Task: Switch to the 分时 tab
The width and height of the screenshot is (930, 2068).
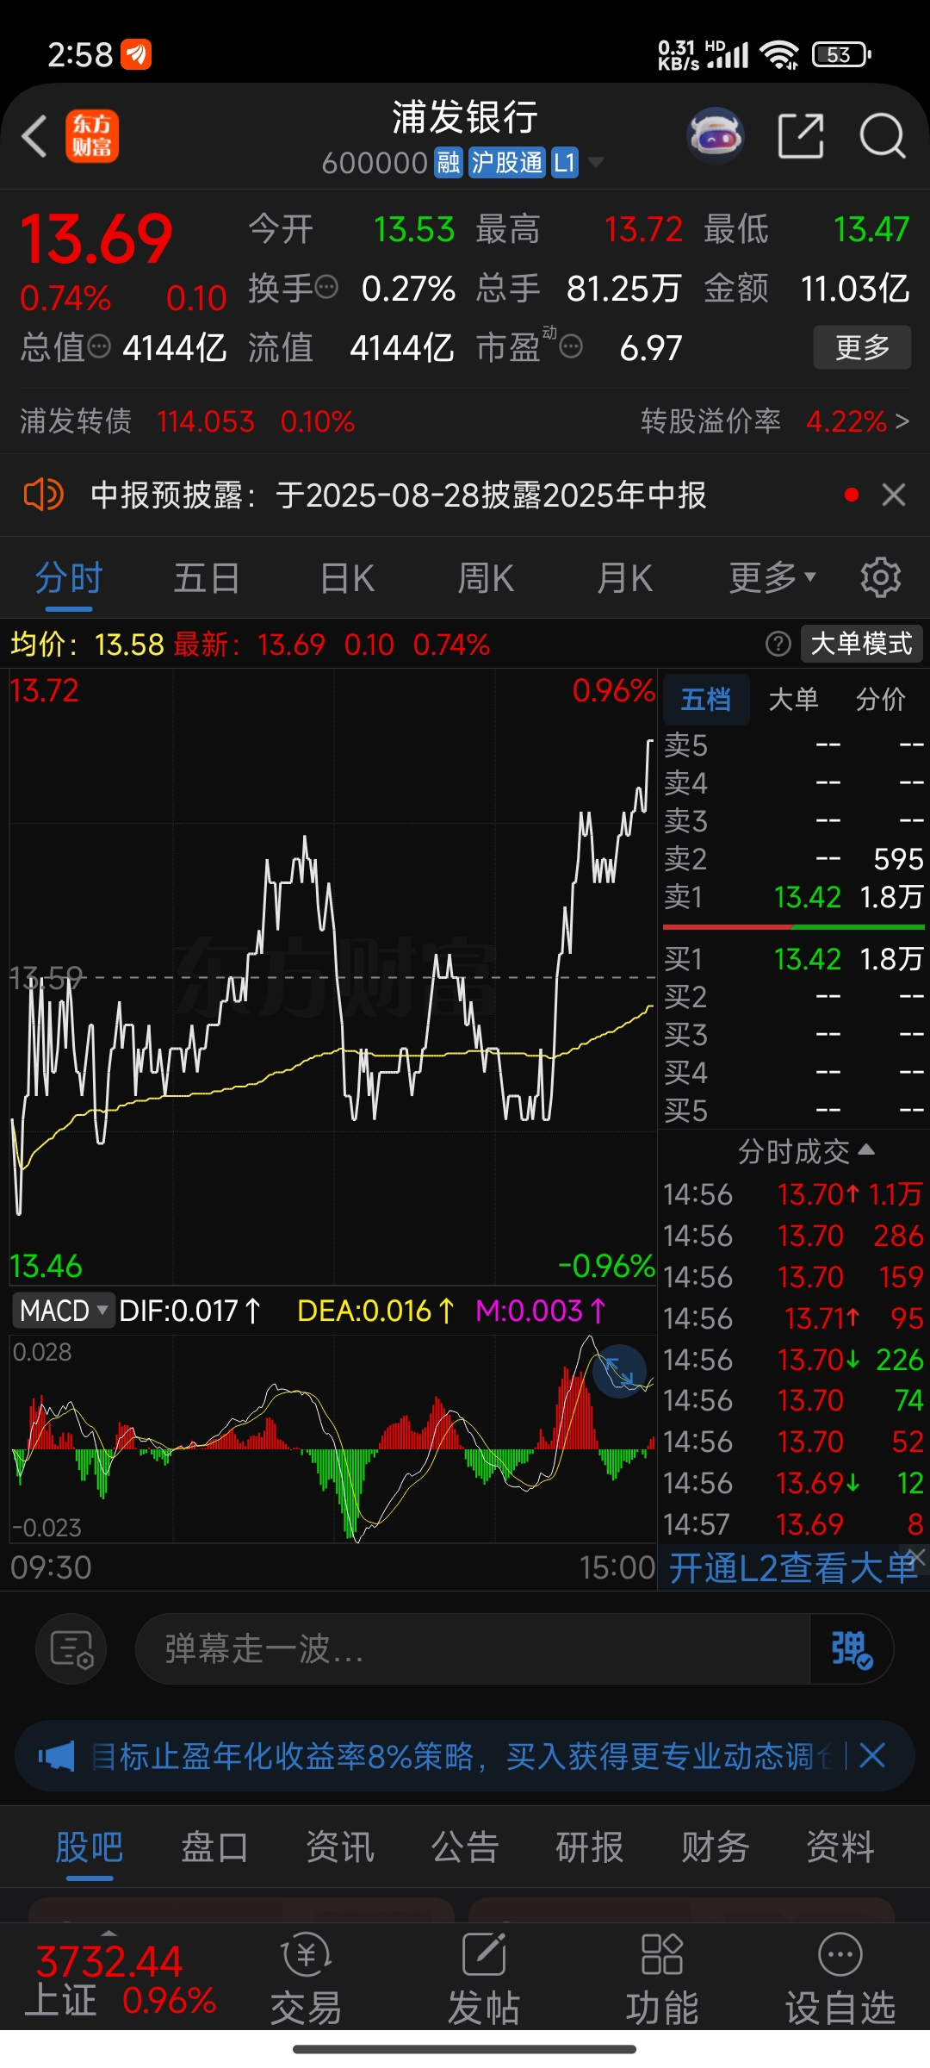Action: coord(69,577)
